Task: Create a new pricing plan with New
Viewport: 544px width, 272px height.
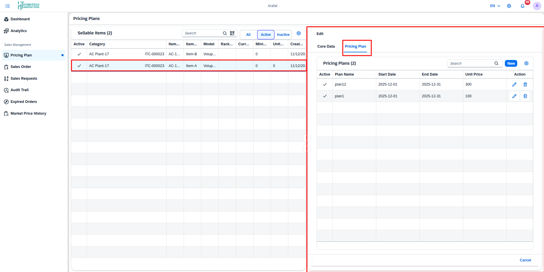Action: (511, 63)
